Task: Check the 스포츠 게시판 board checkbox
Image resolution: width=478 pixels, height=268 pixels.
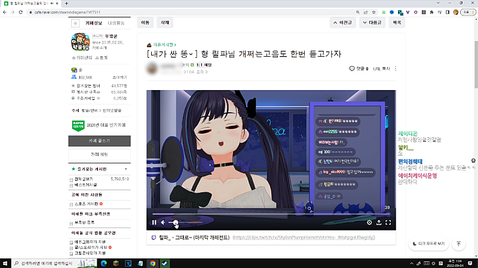Action: pos(72,204)
